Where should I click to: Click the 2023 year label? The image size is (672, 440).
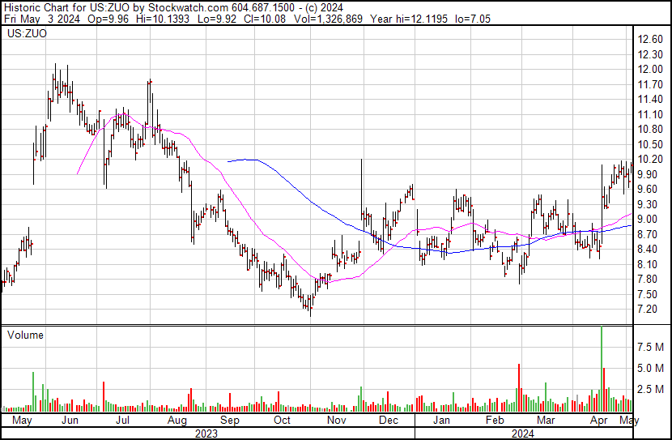[x=206, y=434]
